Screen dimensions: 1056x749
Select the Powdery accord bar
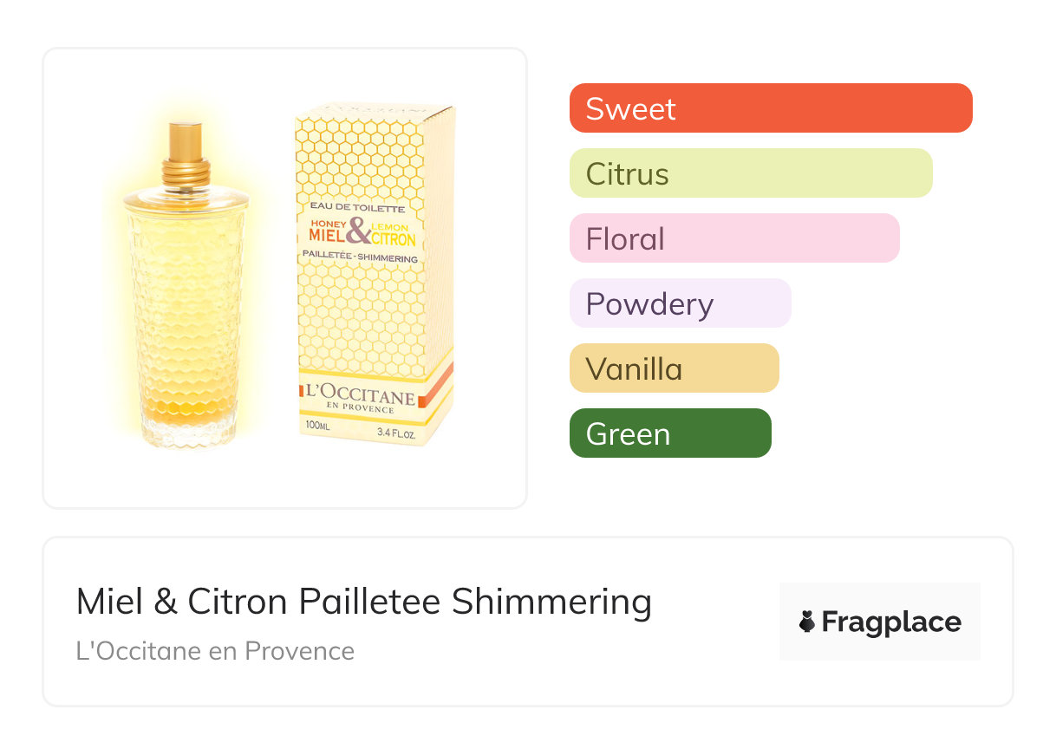[680, 303]
